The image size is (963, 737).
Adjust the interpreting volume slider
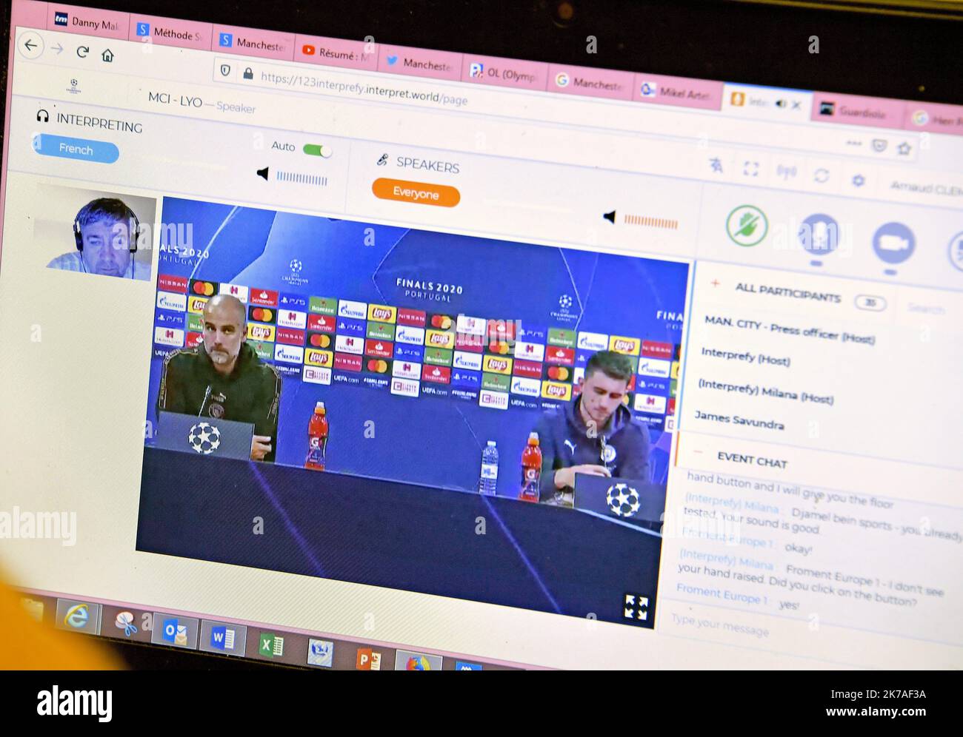point(301,178)
